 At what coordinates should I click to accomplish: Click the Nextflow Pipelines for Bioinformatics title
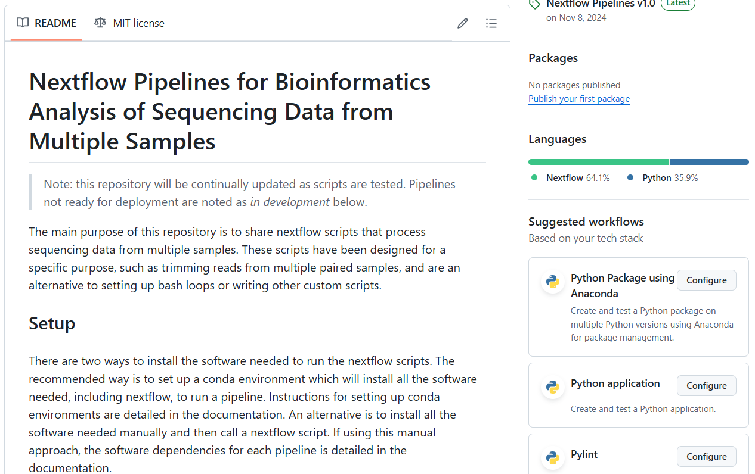[230, 111]
